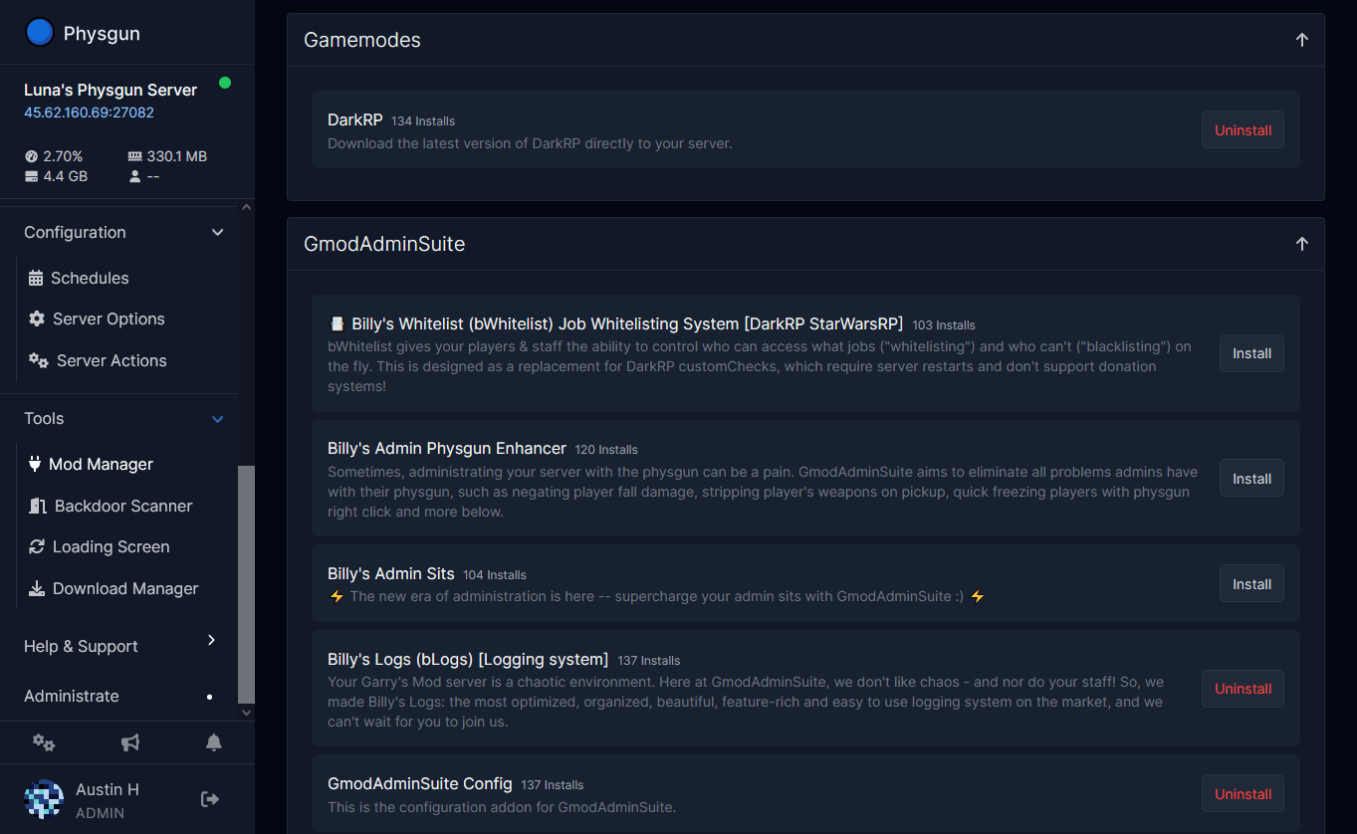Open the notifications bell icon
The height and width of the screenshot is (834, 1357).
coord(214,742)
